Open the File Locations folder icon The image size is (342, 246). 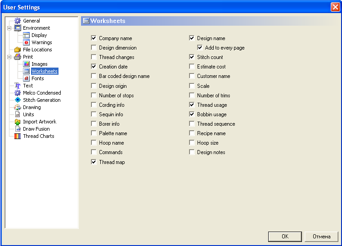18,50
